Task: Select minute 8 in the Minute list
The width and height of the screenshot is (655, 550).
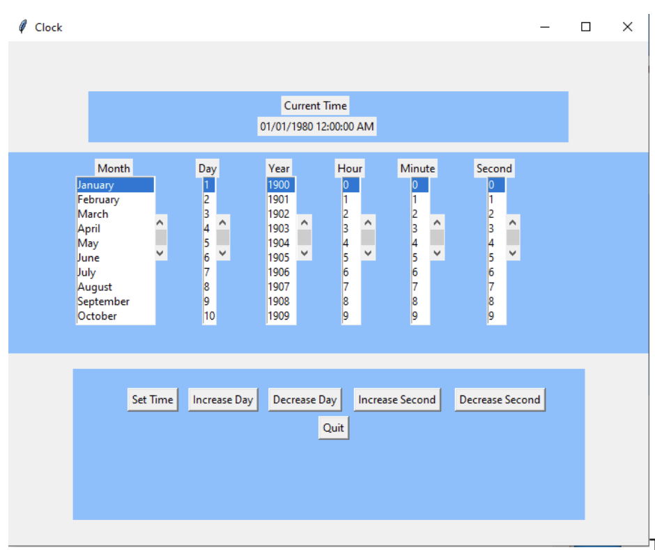Action: click(x=415, y=301)
